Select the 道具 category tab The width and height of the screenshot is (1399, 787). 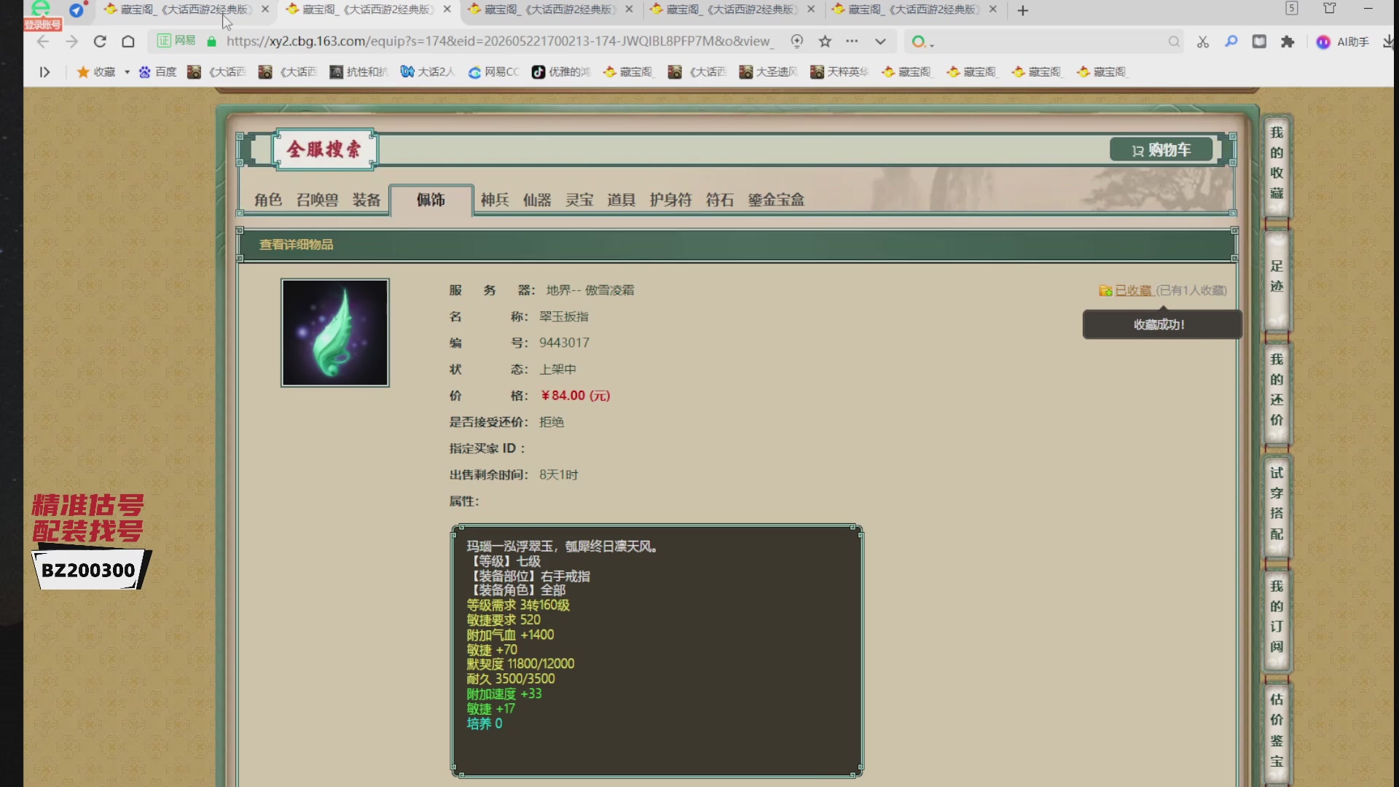622,200
